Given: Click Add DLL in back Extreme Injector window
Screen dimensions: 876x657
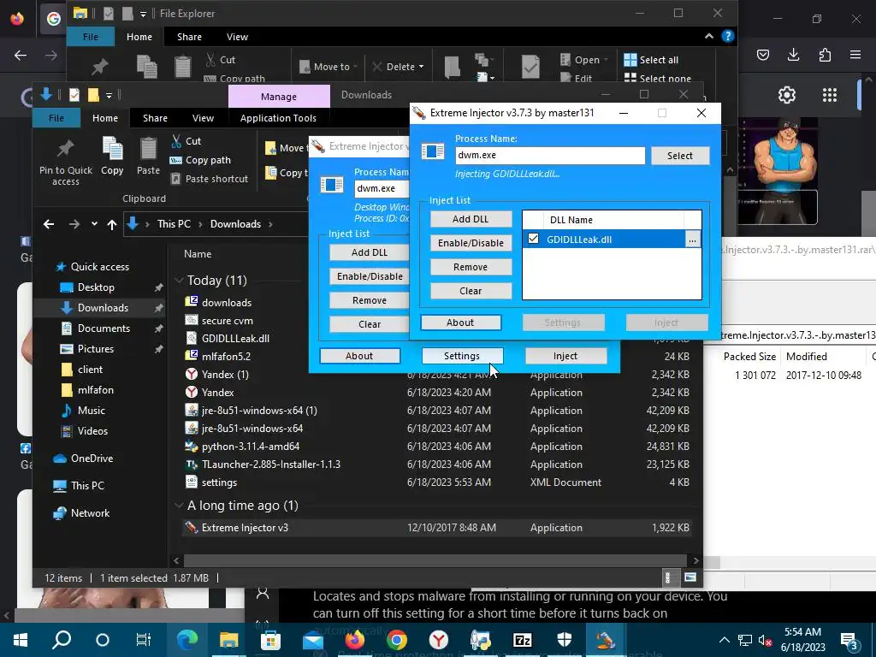Looking at the screenshot, I should (x=370, y=252).
